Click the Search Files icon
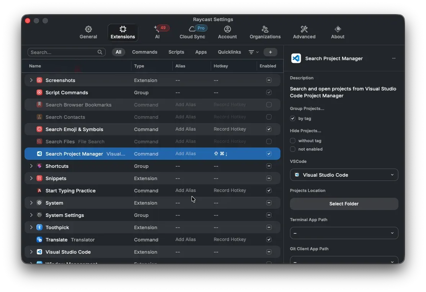The height and width of the screenshot is (292, 426). pos(39,141)
